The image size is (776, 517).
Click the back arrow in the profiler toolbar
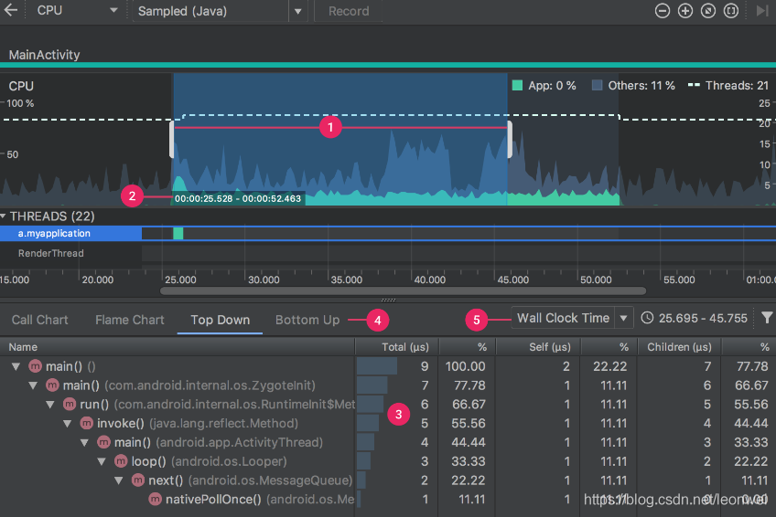tap(12, 11)
